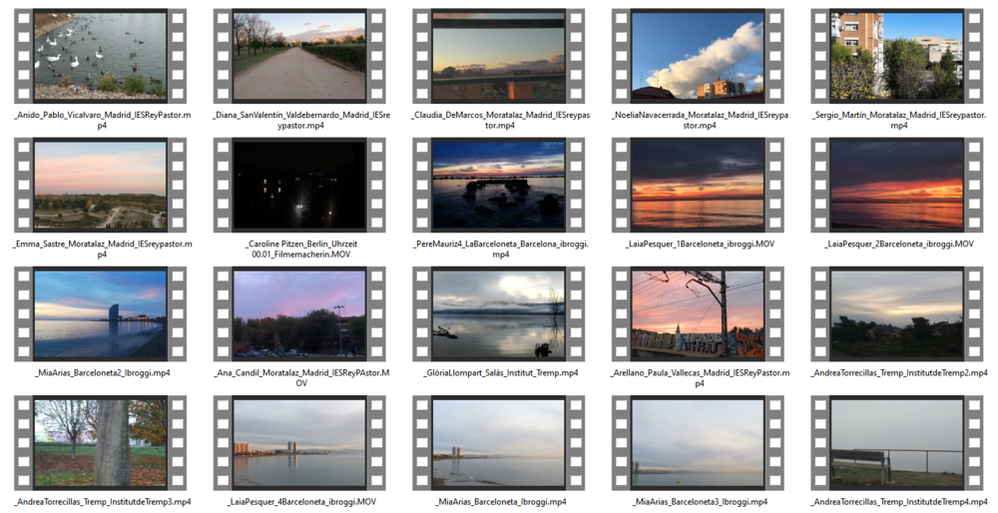Image resolution: width=998 pixels, height=513 pixels.
Task: Open GlòriaLlompart Salàs lake reflection video
Action: coord(499,314)
